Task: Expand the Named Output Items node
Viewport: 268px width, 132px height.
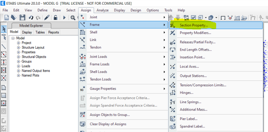Action: tap(18, 71)
